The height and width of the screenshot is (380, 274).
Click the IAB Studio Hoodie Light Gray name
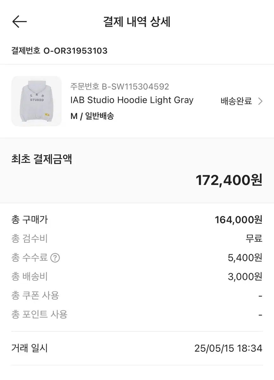[x=132, y=100]
